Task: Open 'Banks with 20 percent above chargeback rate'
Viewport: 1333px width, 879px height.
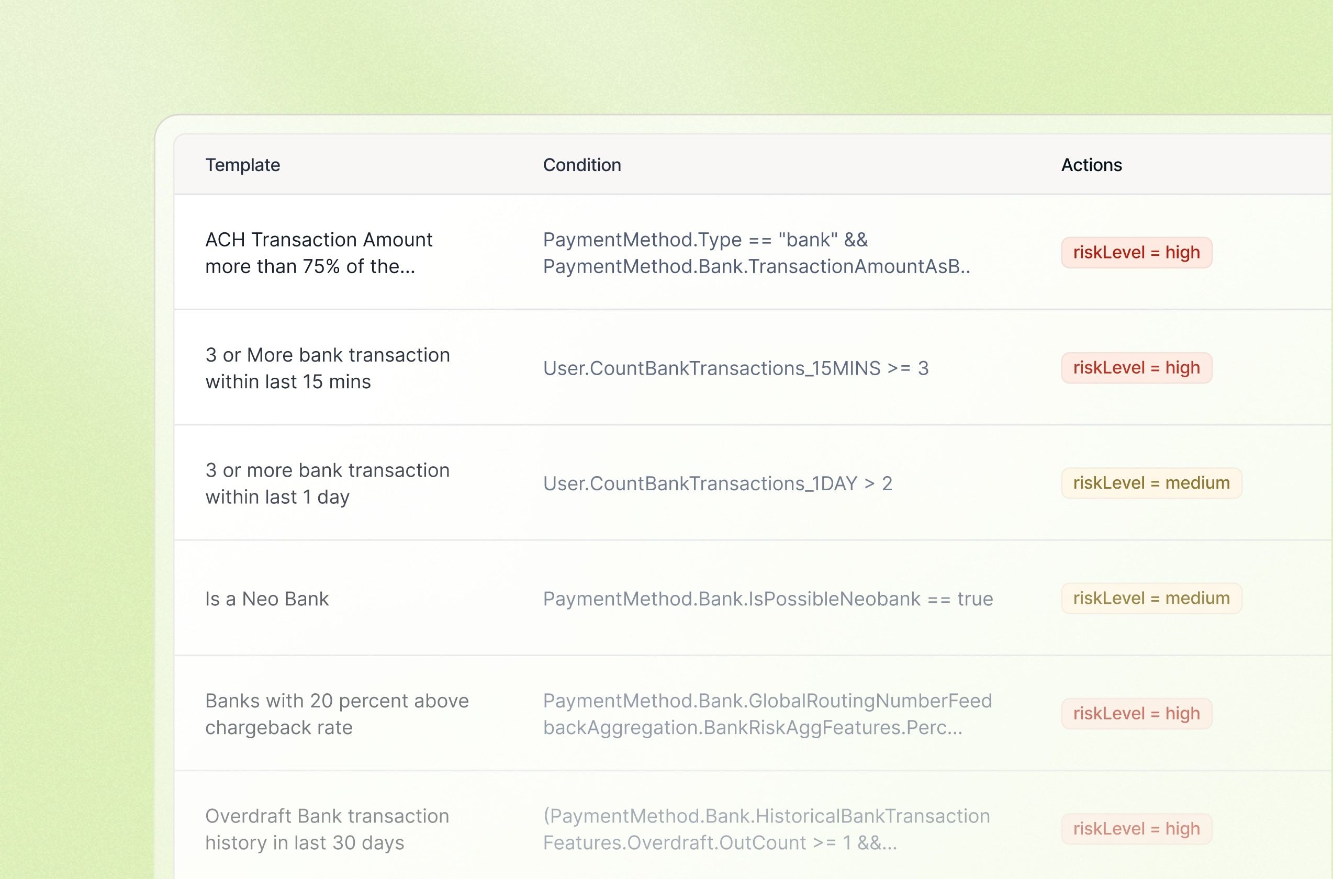Action: [x=337, y=714]
